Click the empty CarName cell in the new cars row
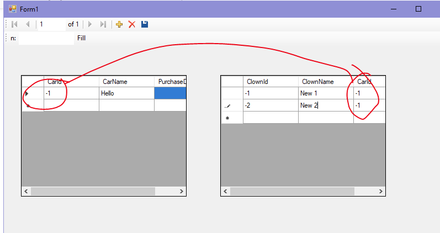Screen dimensions: 440x233 [x=126, y=105]
